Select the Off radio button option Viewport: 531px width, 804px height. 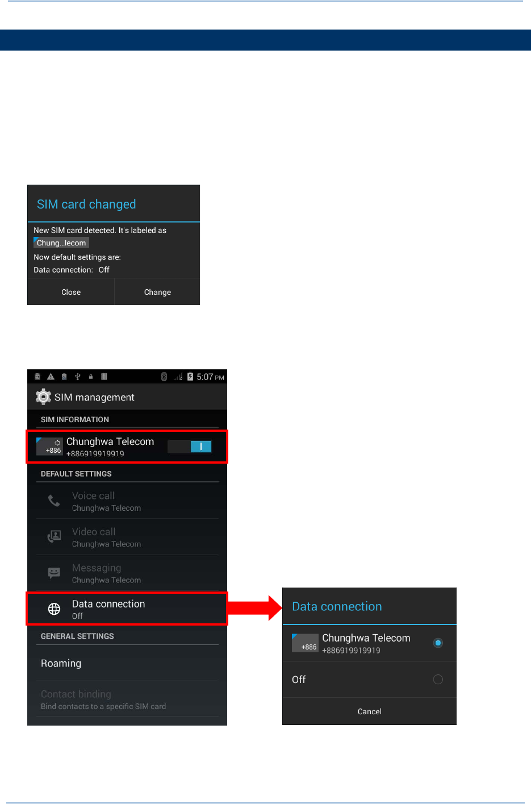(x=438, y=679)
